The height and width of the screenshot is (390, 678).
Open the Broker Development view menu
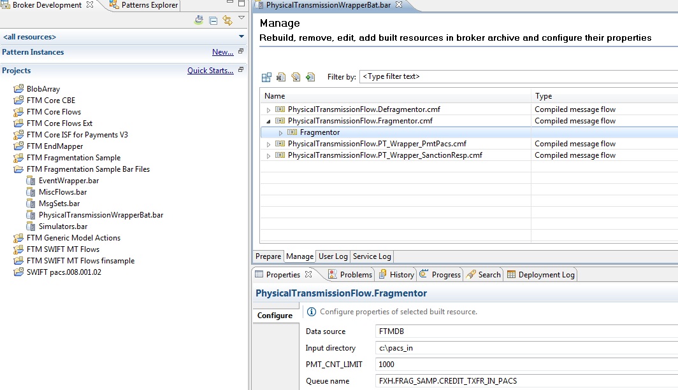[x=242, y=20]
